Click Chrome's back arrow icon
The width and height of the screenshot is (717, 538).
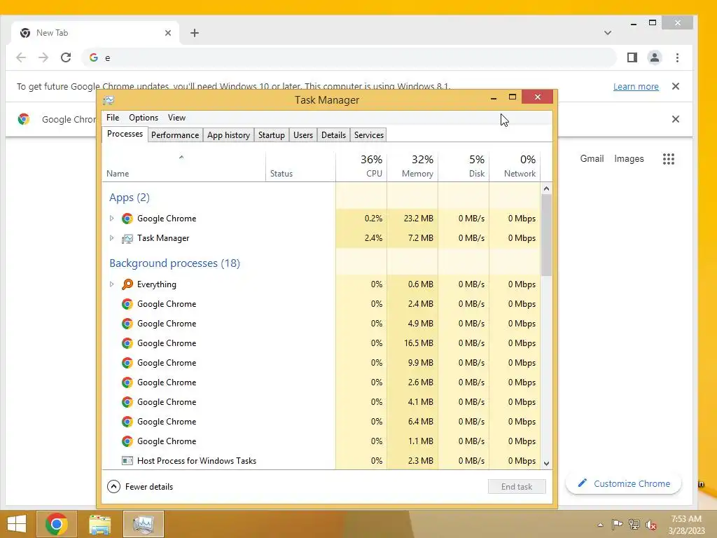21,57
